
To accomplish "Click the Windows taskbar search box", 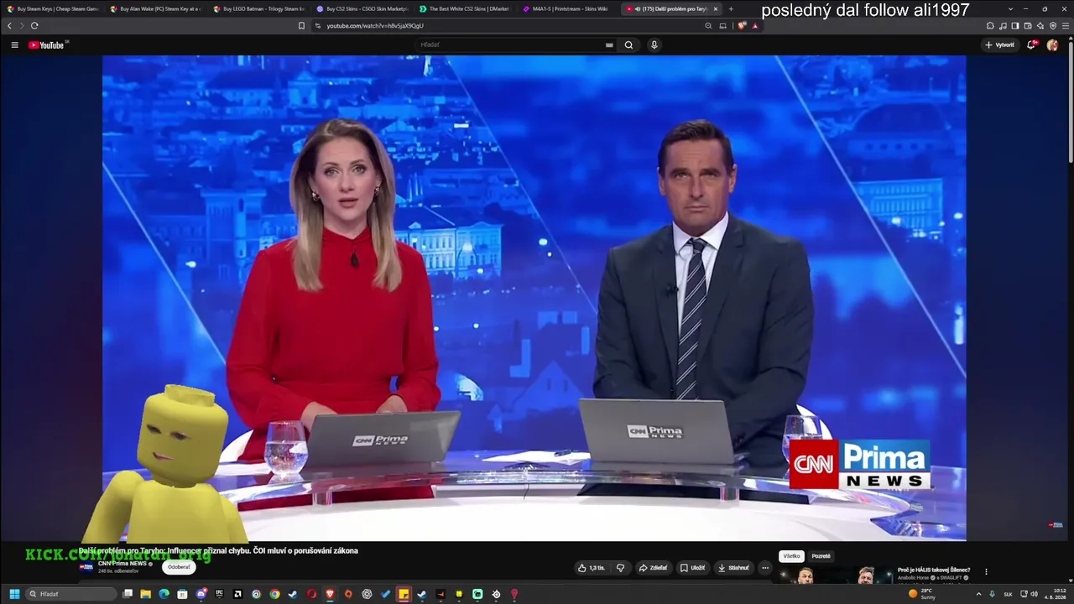I will tap(70, 594).
